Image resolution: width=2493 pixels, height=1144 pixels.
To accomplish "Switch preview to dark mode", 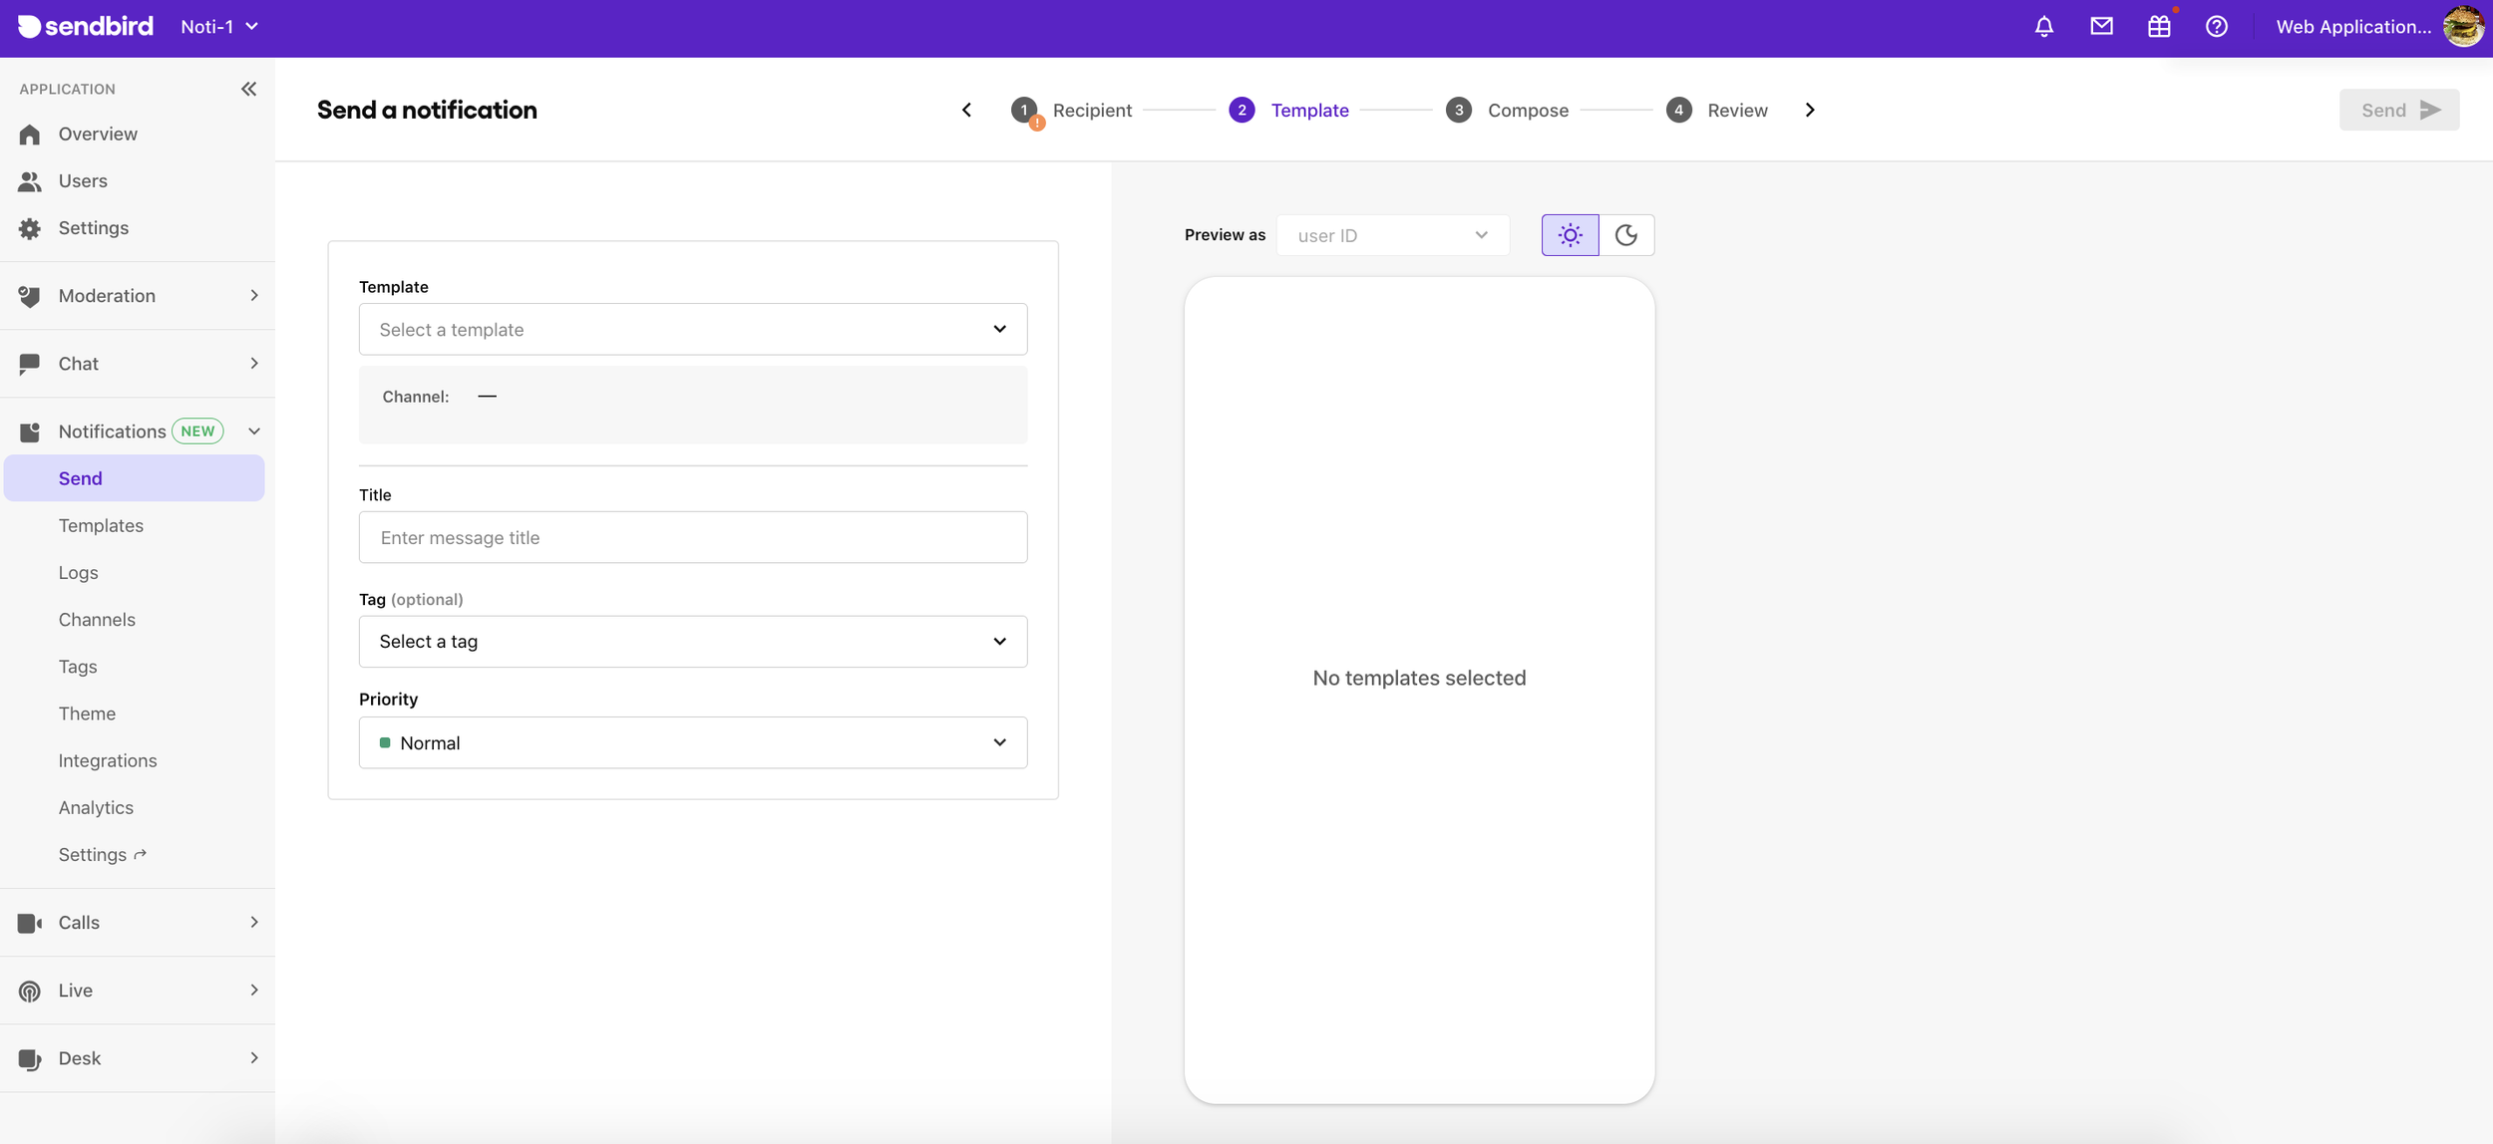I will (x=1626, y=235).
